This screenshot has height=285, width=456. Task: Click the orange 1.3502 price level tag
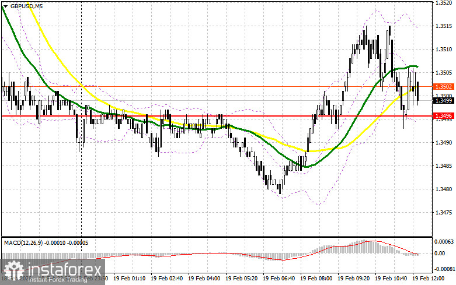[x=444, y=86]
